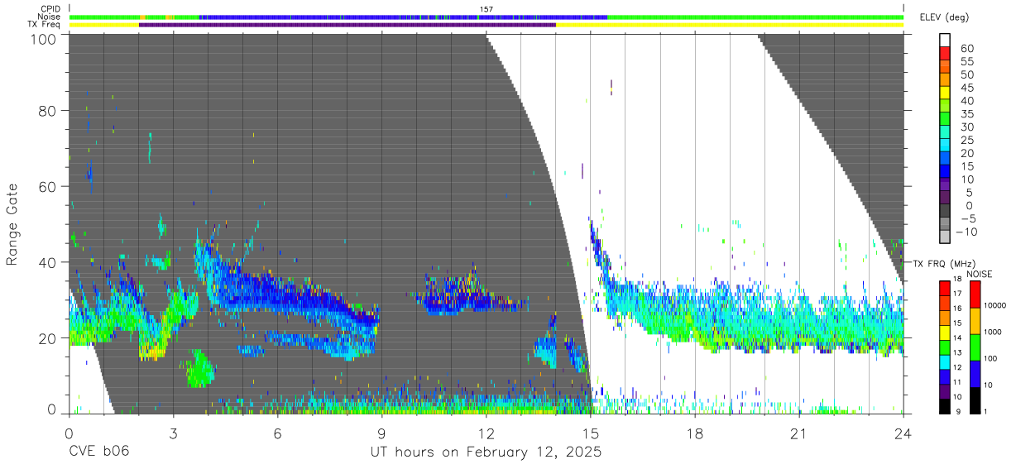This screenshot has height=469, width=1016.
Task: Click the '16' TX frequency scale value
Action: click(959, 309)
